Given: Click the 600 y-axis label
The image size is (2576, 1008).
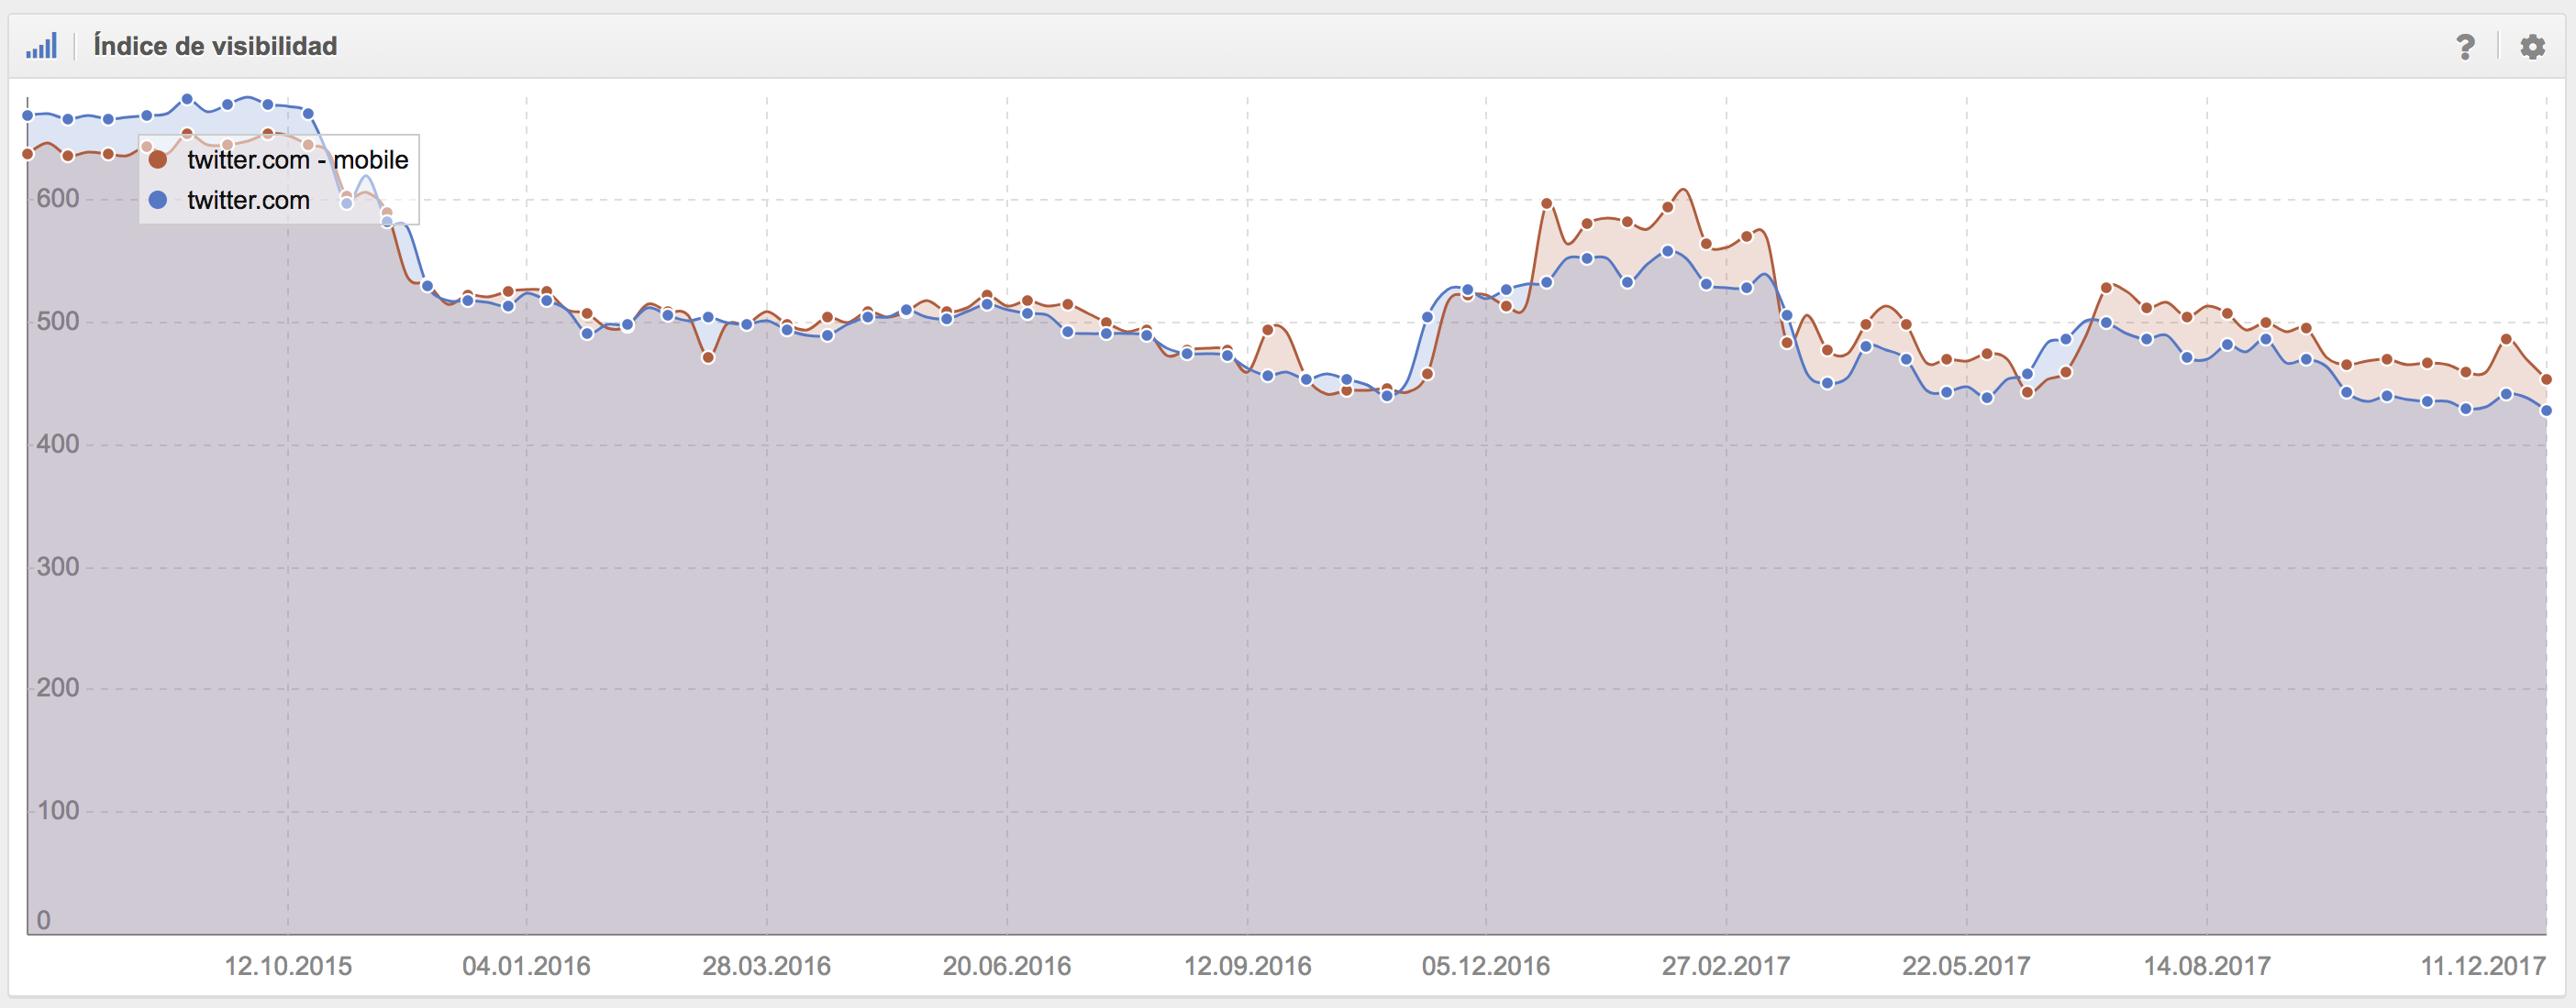Looking at the screenshot, I should pyautogui.click(x=58, y=199).
